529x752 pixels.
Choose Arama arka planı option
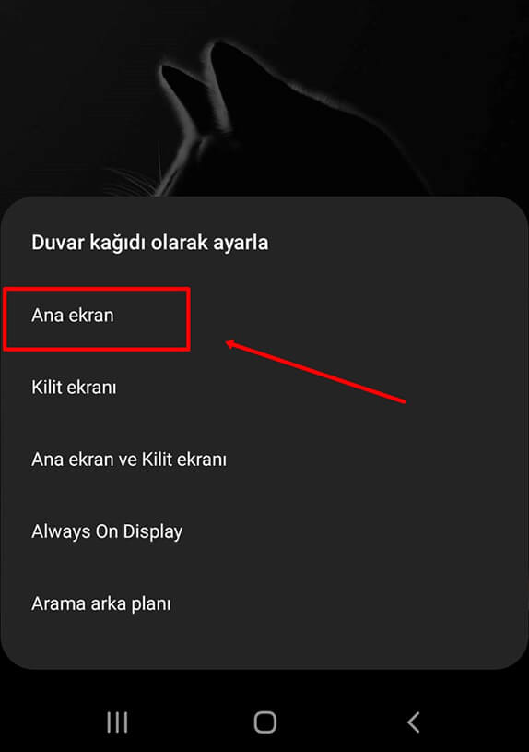click(101, 603)
